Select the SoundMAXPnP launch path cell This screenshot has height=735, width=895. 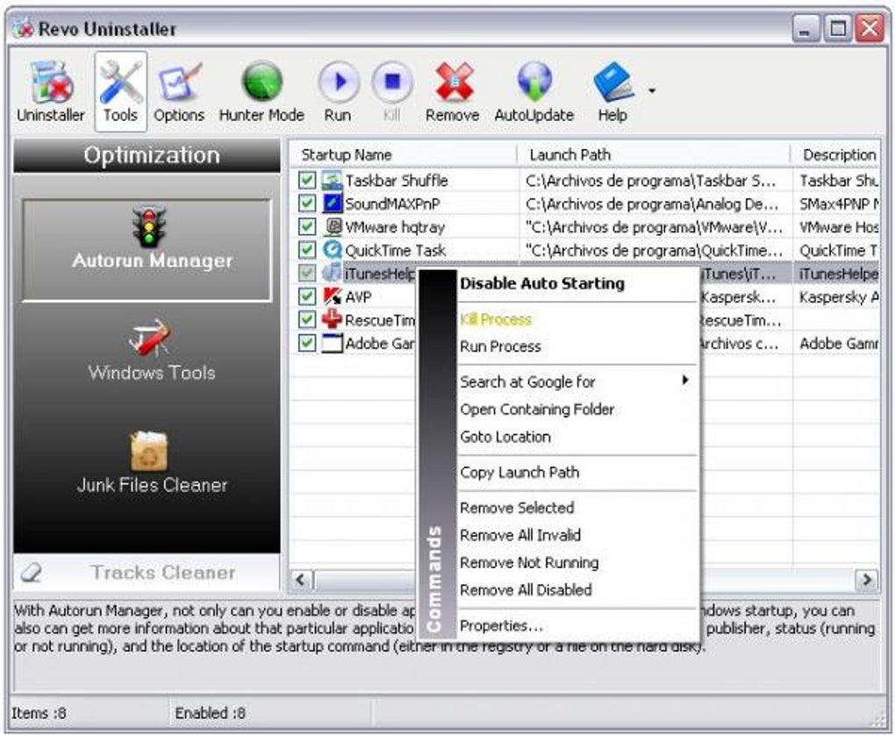(655, 203)
